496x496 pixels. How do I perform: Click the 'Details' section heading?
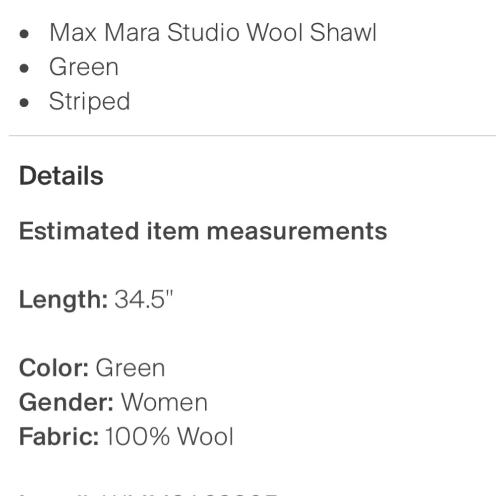click(x=61, y=176)
